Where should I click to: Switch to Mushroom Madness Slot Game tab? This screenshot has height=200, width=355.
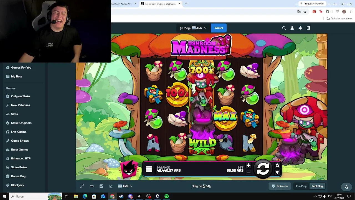(160, 4)
